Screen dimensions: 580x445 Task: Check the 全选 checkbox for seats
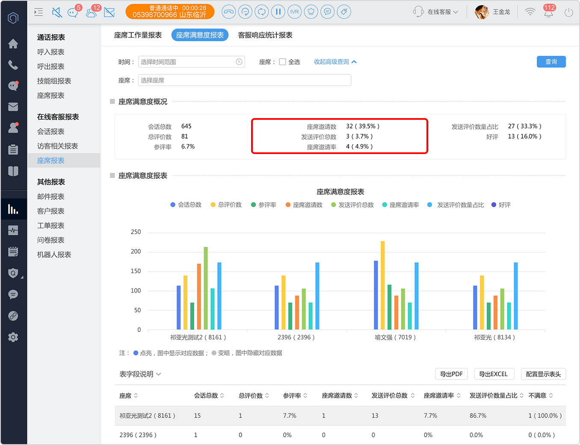(282, 62)
